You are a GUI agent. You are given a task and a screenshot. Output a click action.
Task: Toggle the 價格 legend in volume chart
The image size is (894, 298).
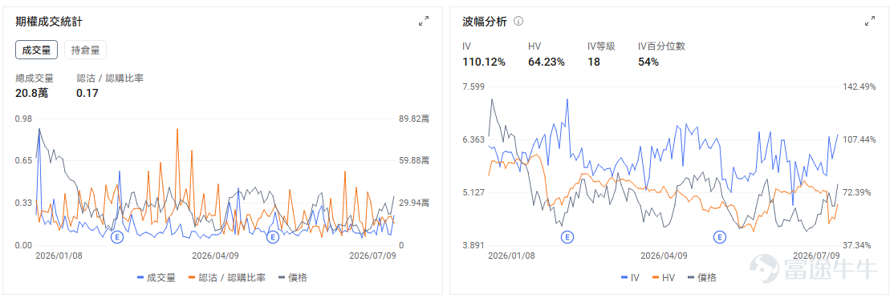292,277
